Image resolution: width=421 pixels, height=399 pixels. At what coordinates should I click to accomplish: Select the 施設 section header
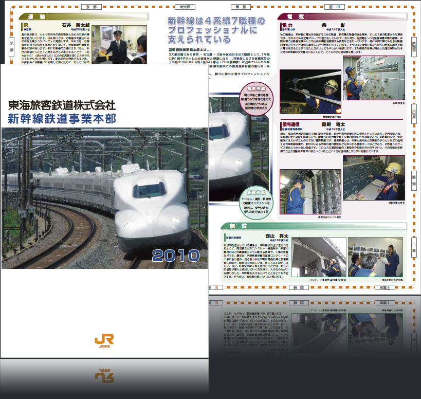[x=314, y=226]
